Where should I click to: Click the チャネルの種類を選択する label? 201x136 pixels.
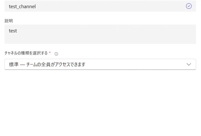pos(26,53)
